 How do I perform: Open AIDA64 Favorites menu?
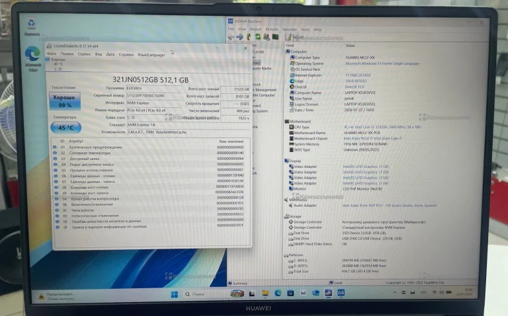pos(289,29)
